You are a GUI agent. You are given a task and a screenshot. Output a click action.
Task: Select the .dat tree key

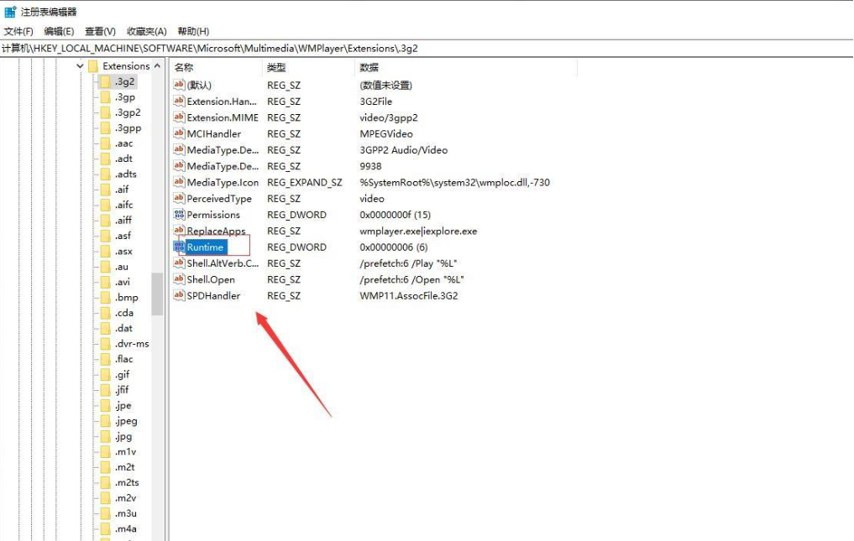123,328
